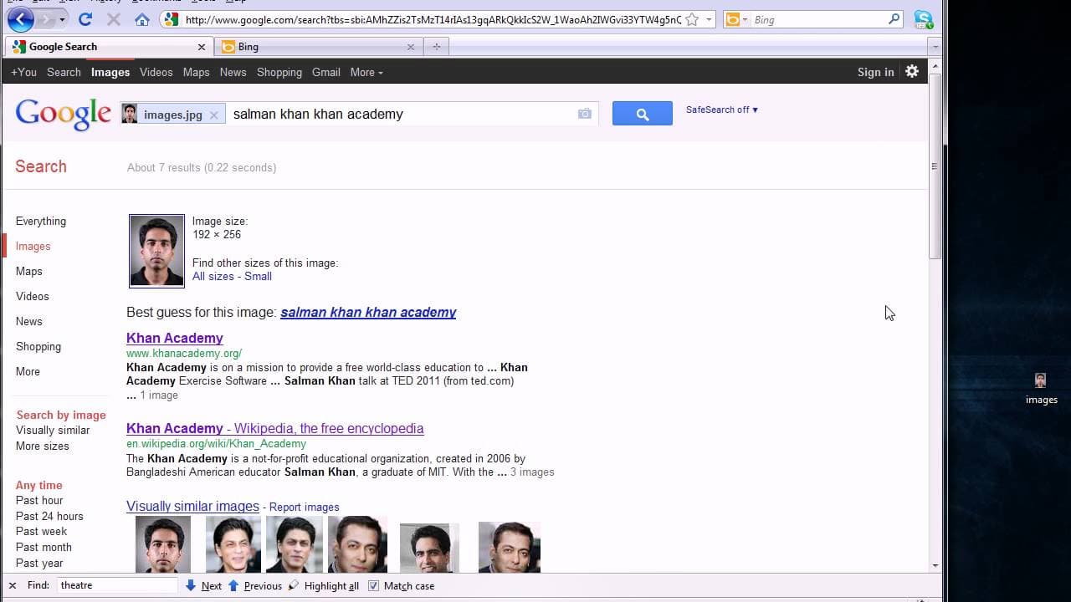Click the Next find arrow

[x=203, y=585]
